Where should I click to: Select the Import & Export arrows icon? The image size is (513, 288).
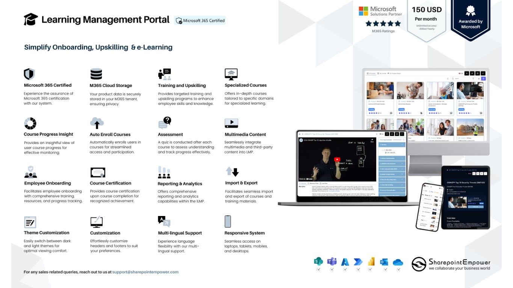click(232, 172)
